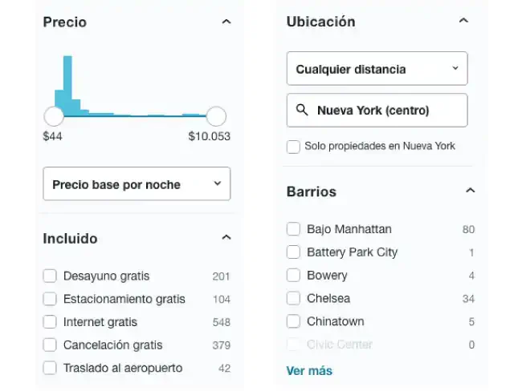522x391 pixels.
Task: Enable Solo propiedades en Nueva York
Action: coord(293,147)
